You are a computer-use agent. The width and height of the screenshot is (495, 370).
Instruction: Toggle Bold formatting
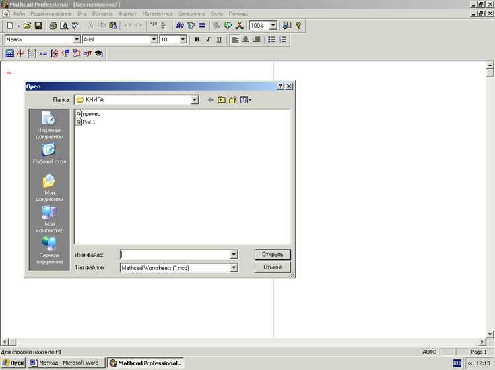(x=197, y=40)
